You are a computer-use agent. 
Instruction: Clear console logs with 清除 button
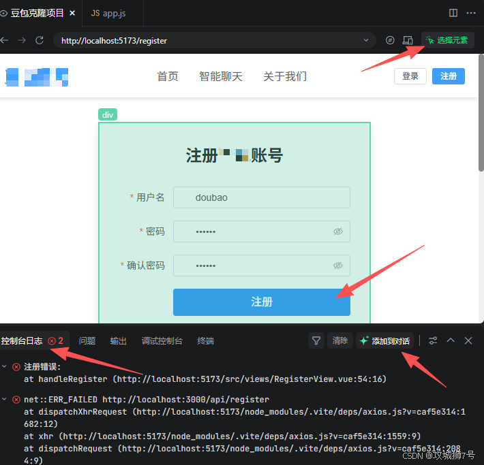tap(340, 340)
